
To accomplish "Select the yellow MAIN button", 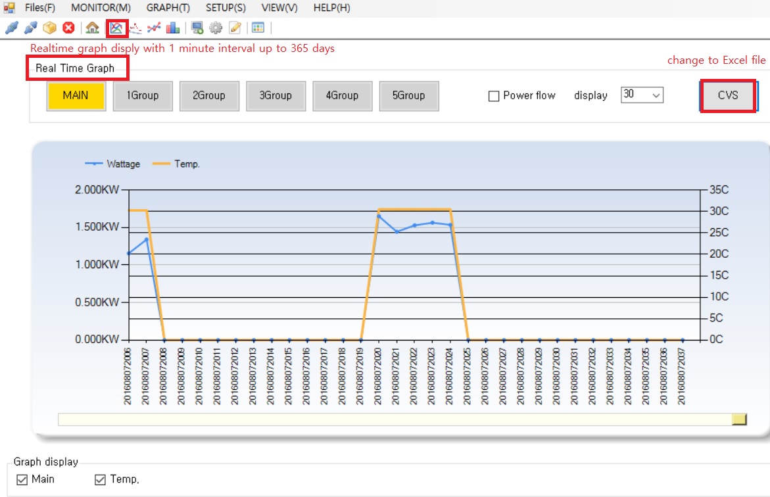I will [x=76, y=96].
